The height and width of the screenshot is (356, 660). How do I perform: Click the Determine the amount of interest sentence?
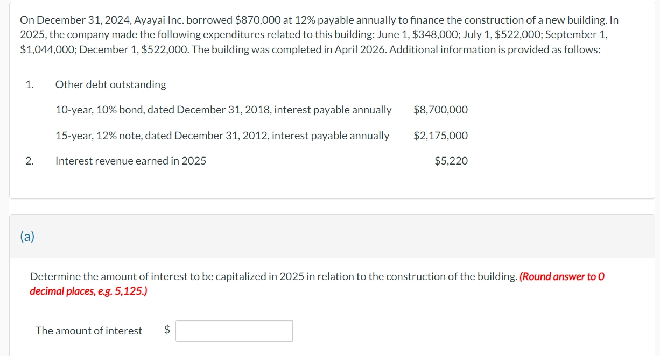point(242,276)
